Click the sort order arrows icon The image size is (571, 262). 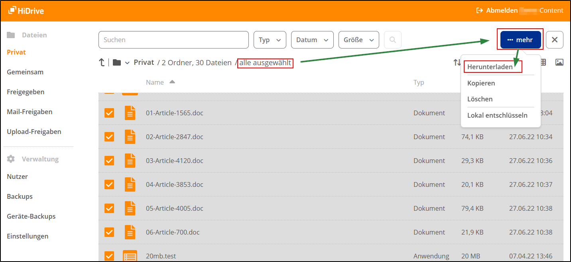457,62
